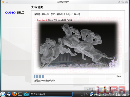Click the 14% progress value
130x97 pixels.
click(x=119, y=76)
